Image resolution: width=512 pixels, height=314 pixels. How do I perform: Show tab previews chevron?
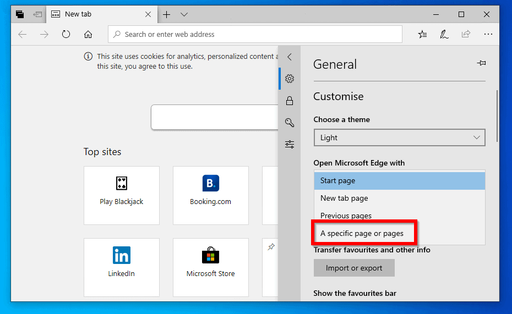(x=184, y=14)
